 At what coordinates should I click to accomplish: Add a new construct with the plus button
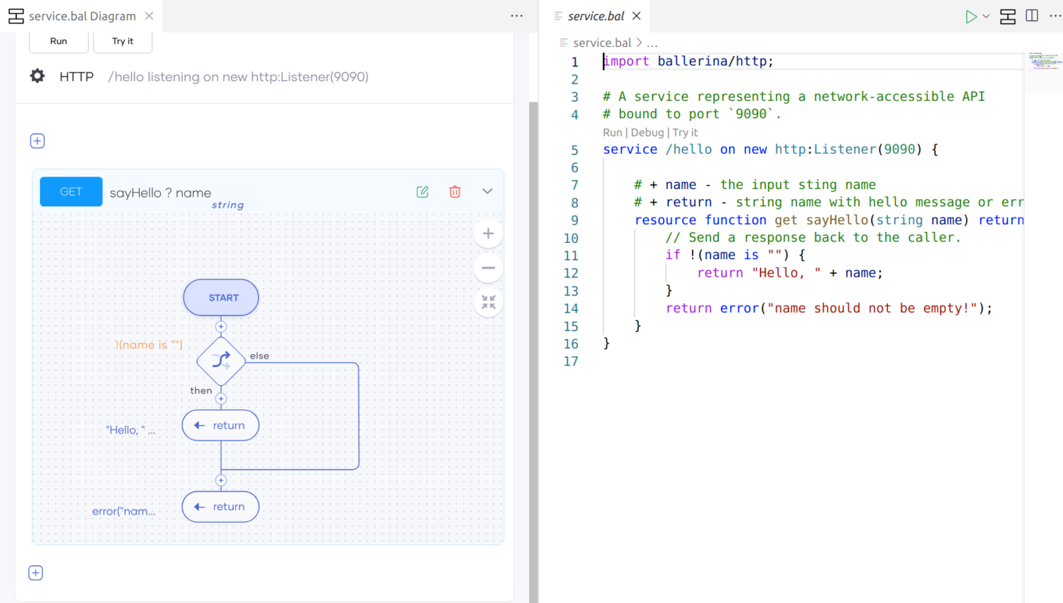(37, 141)
